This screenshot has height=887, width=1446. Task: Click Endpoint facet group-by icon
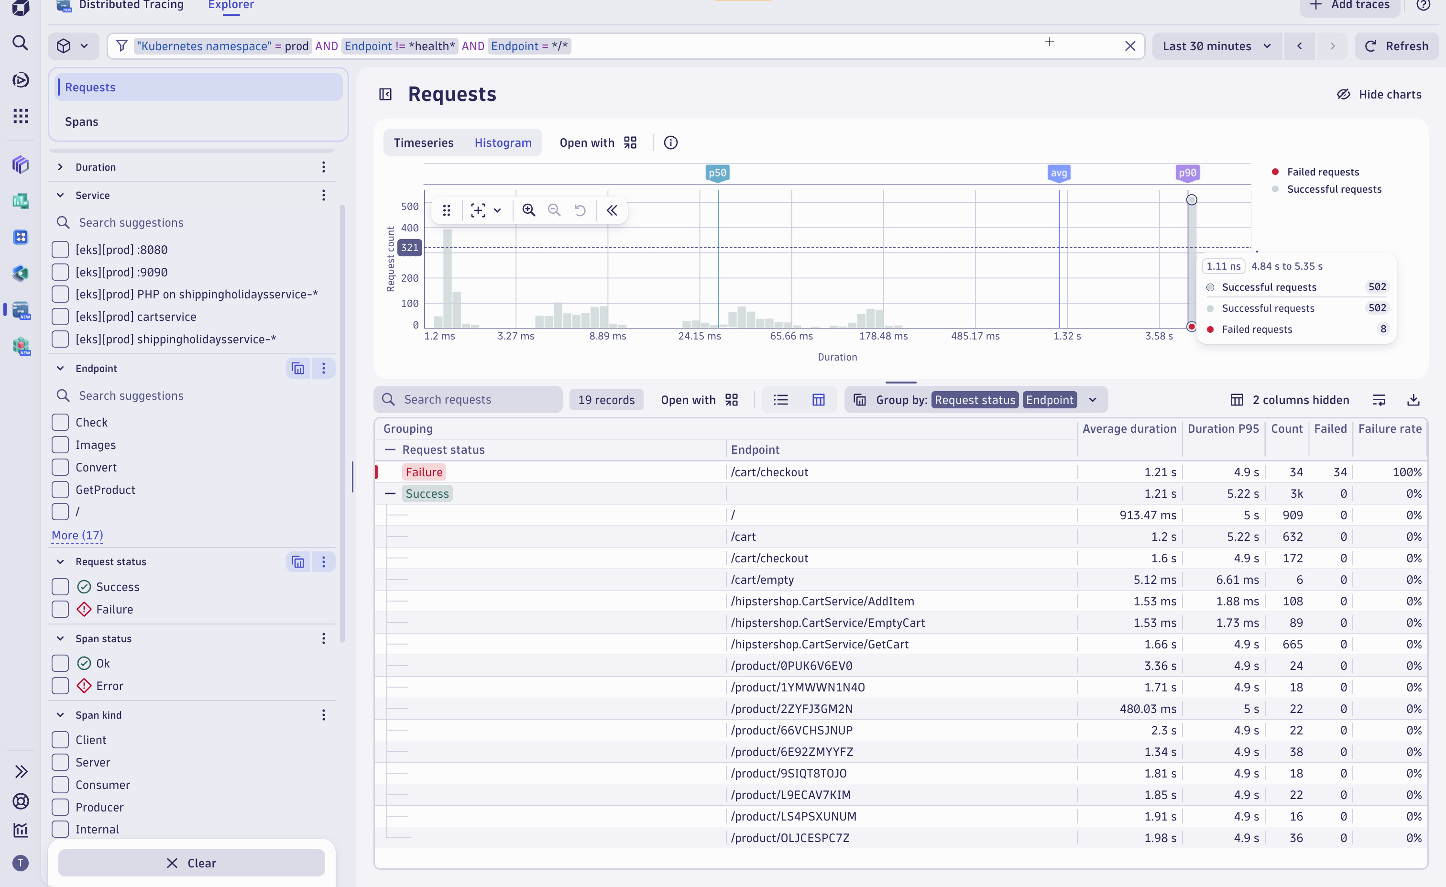coord(298,368)
